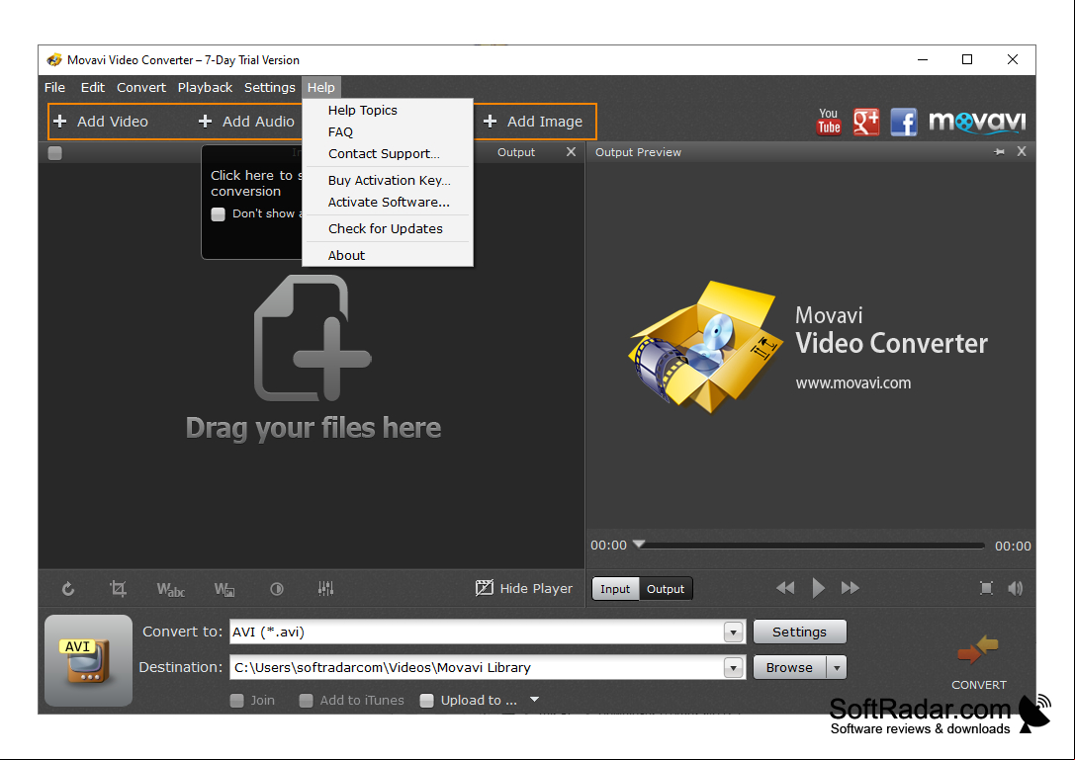This screenshot has height=760, width=1075.
Task: Choose Check for Updates
Action: pos(388,229)
